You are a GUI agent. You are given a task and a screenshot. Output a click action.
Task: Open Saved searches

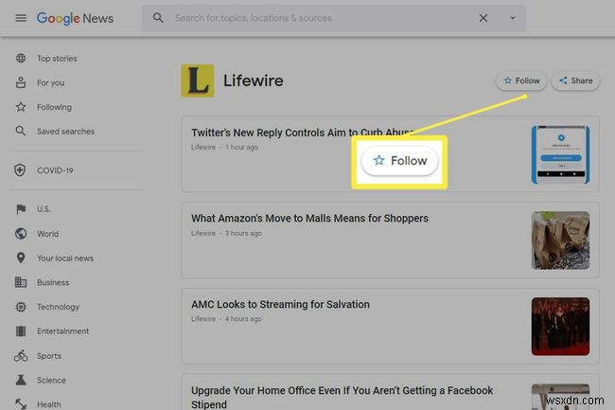[65, 132]
